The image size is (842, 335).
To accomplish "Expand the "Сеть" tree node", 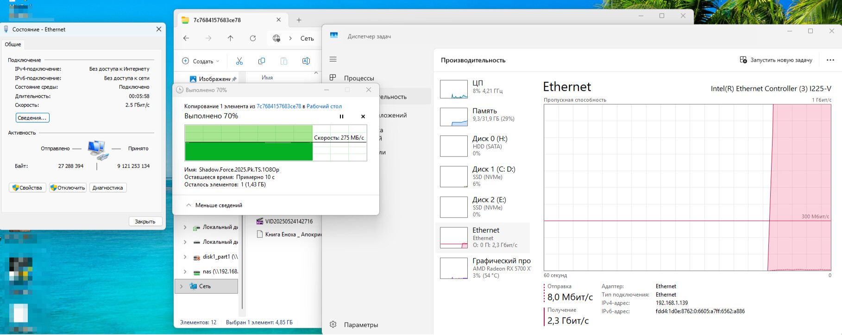I will point(182,286).
